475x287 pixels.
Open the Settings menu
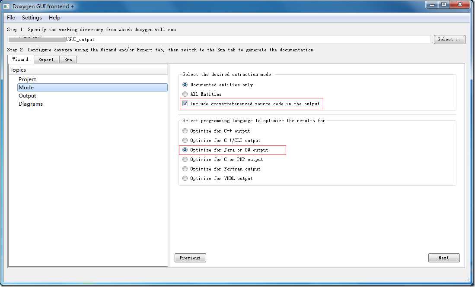tap(32, 18)
